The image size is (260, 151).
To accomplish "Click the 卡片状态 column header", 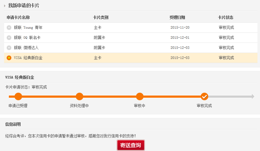I will tap(226, 17).
